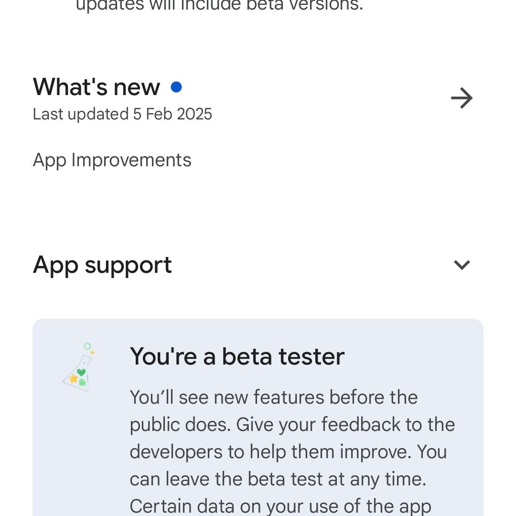The image size is (516, 516).
Task: Tap the You're a beta tester title
Action: (237, 356)
